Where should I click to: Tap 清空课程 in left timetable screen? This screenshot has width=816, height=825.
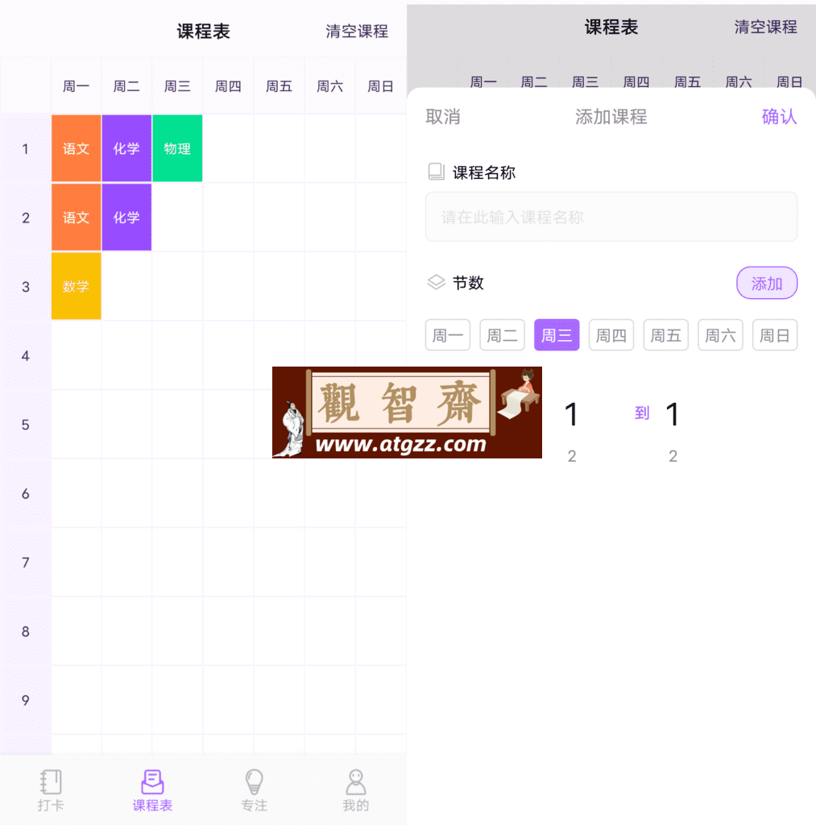(x=357, y=31)
